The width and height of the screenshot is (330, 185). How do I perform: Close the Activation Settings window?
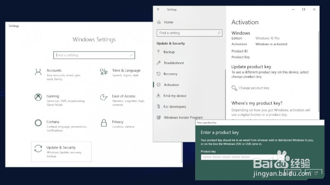pyautogui.click(x=314, y=9)
